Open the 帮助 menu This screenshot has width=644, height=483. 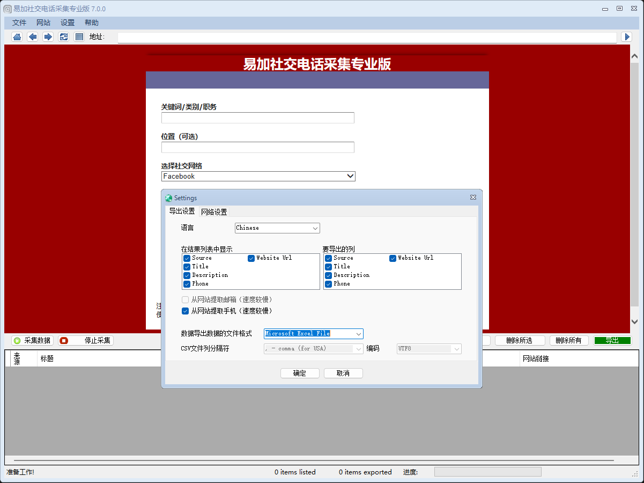[92, 23]
